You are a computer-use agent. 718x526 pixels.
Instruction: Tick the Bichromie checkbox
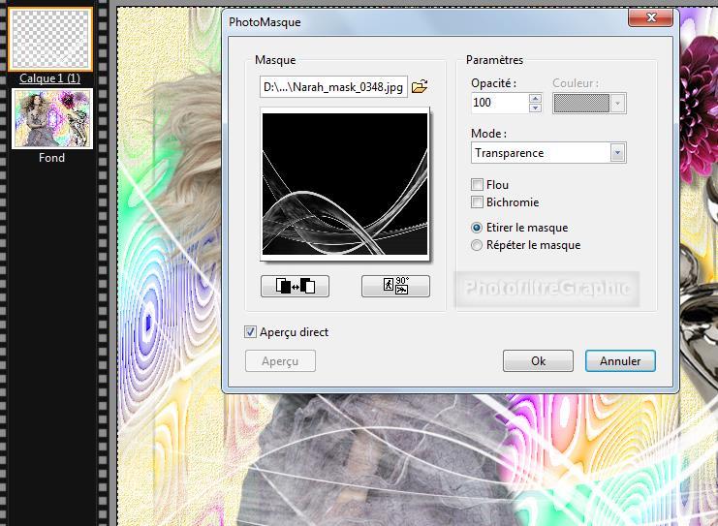pos(477,202)
